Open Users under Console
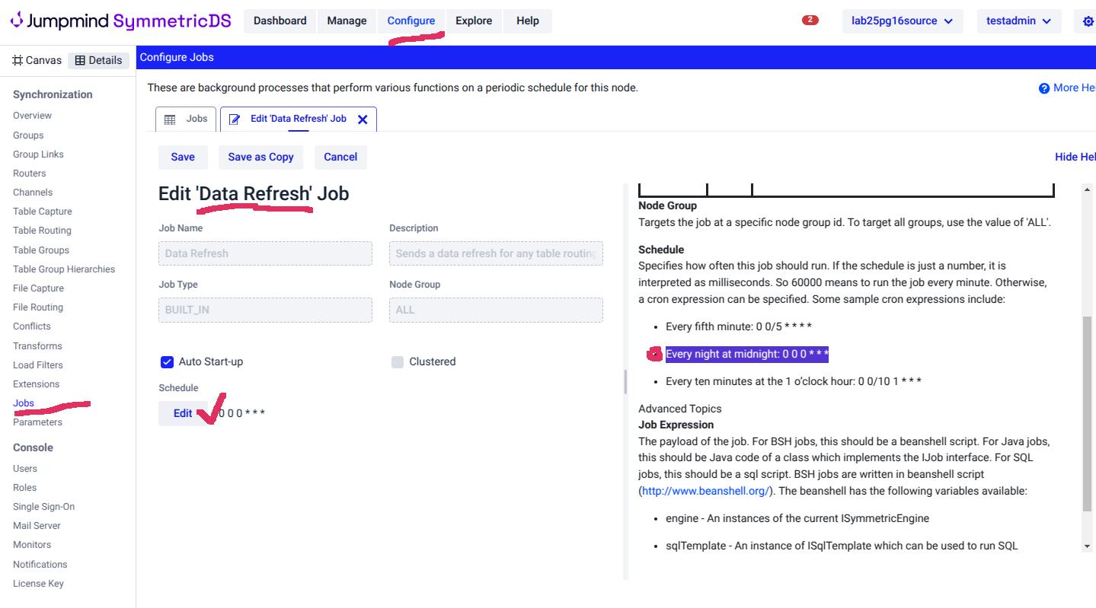The height and width of the screenshot is (608, 1096). tap(25, 469)
